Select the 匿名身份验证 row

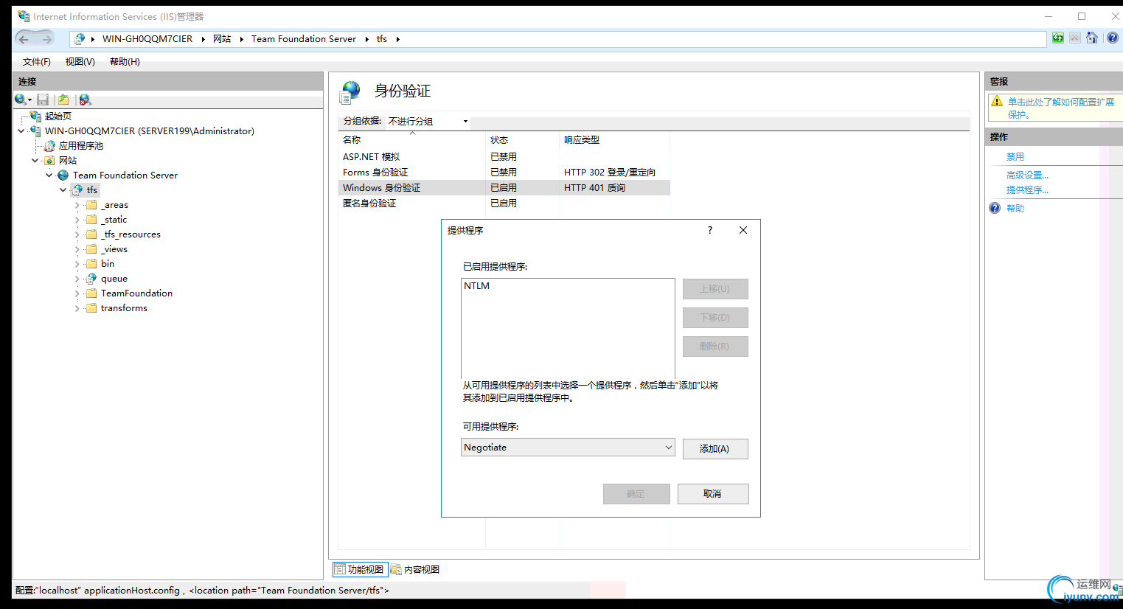coord(504,203)
